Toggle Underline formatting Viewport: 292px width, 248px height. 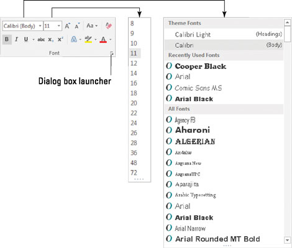pos(26,39)
